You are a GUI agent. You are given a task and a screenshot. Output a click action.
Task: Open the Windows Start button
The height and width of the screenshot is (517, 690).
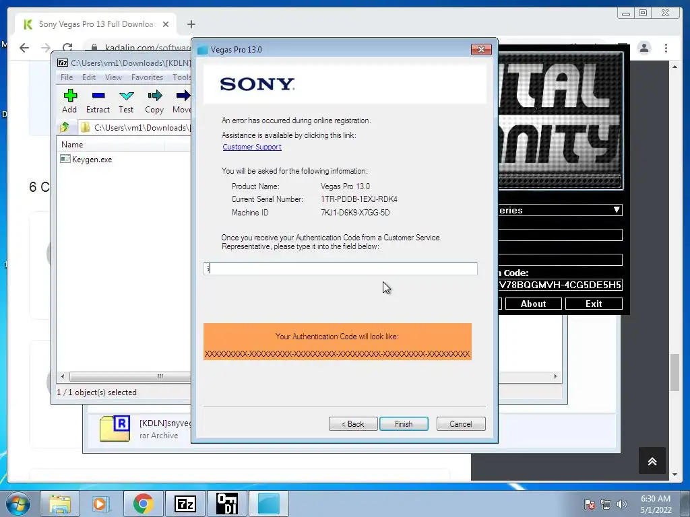(x=18, y=504)
